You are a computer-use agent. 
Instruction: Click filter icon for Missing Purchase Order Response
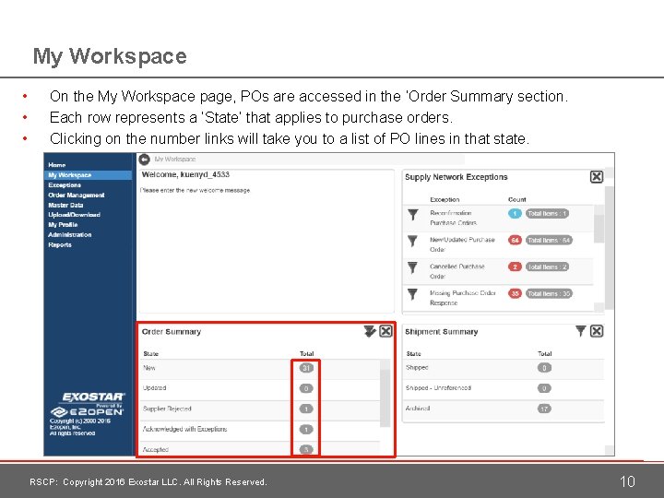coord(412,294)
